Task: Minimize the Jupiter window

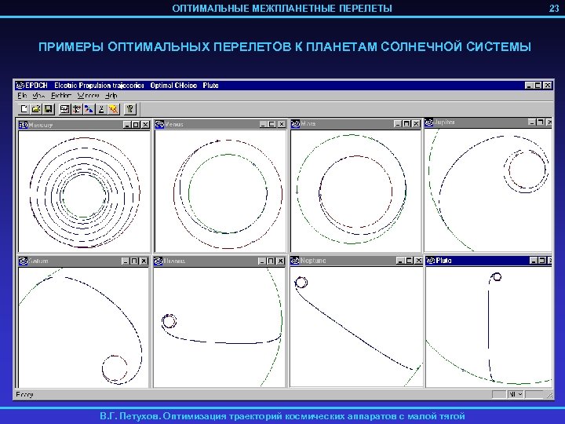Action: [x=532, y=122]
